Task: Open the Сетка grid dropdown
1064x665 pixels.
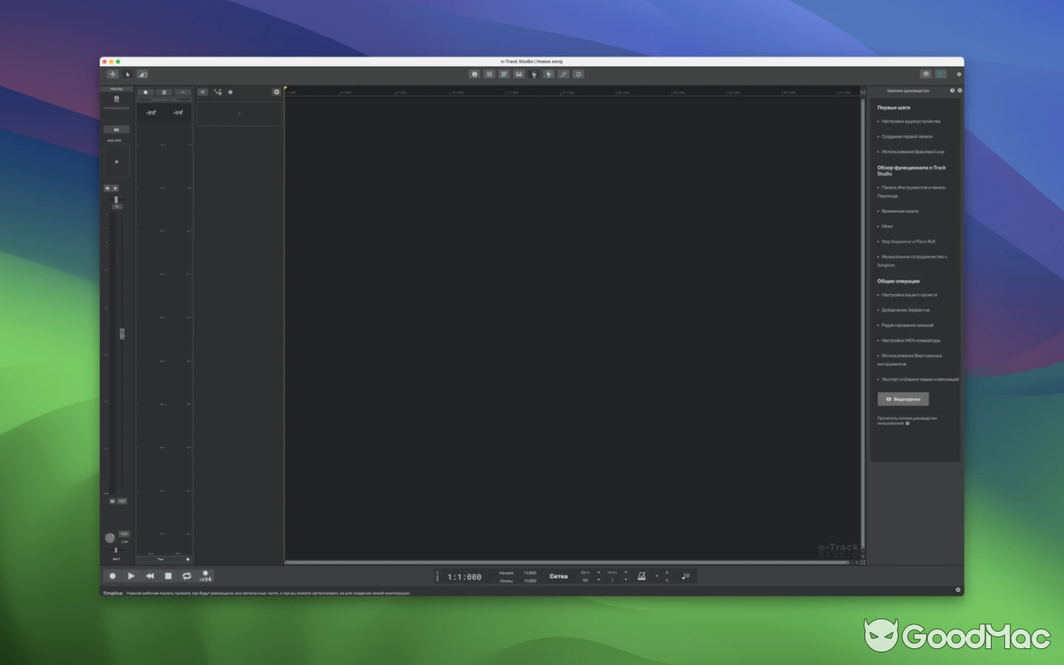Action: (x=559, y=575)
